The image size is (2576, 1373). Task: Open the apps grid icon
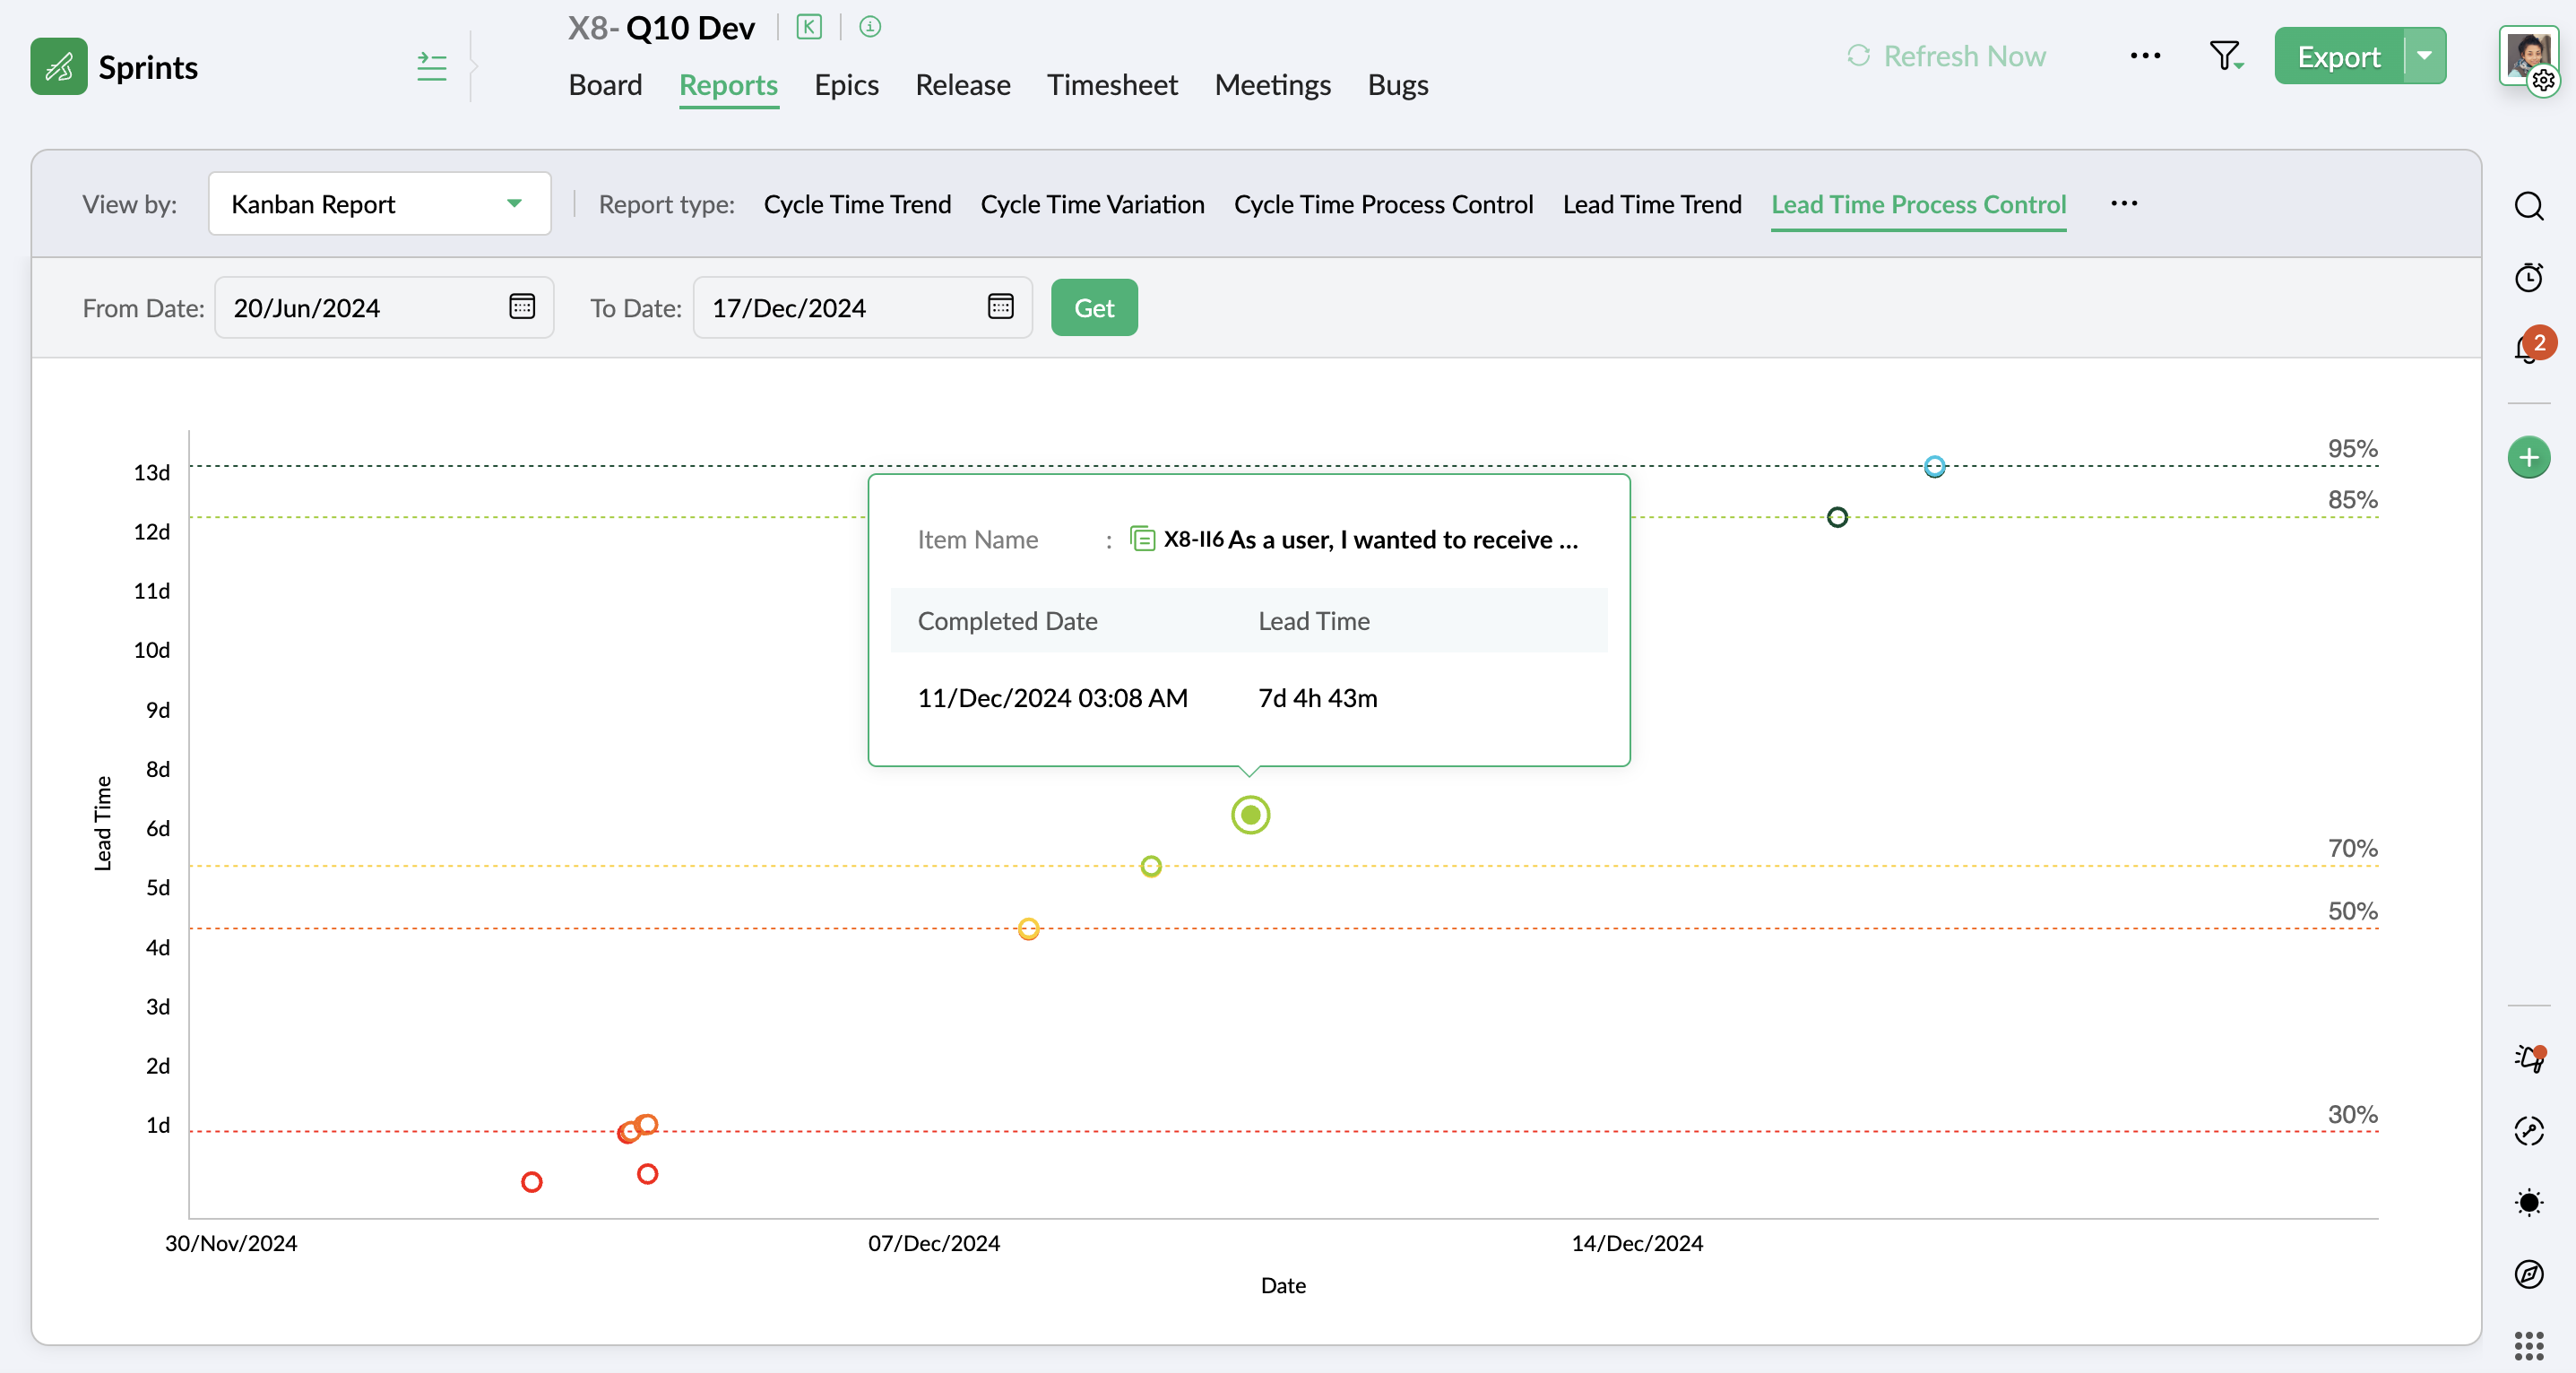pos(2528,1345)
